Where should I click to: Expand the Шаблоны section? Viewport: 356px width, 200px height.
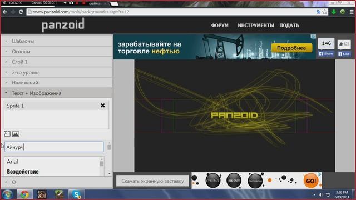tap(57, 41)
